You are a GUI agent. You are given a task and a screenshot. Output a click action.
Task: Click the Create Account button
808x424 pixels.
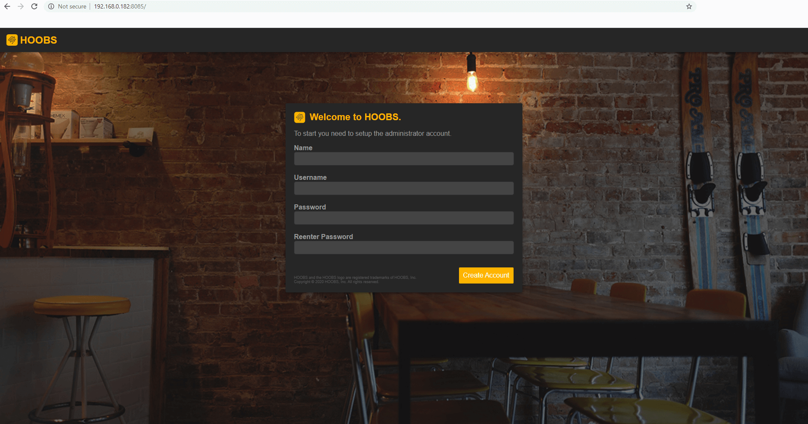pyautogui.click(x=486, y=275)
